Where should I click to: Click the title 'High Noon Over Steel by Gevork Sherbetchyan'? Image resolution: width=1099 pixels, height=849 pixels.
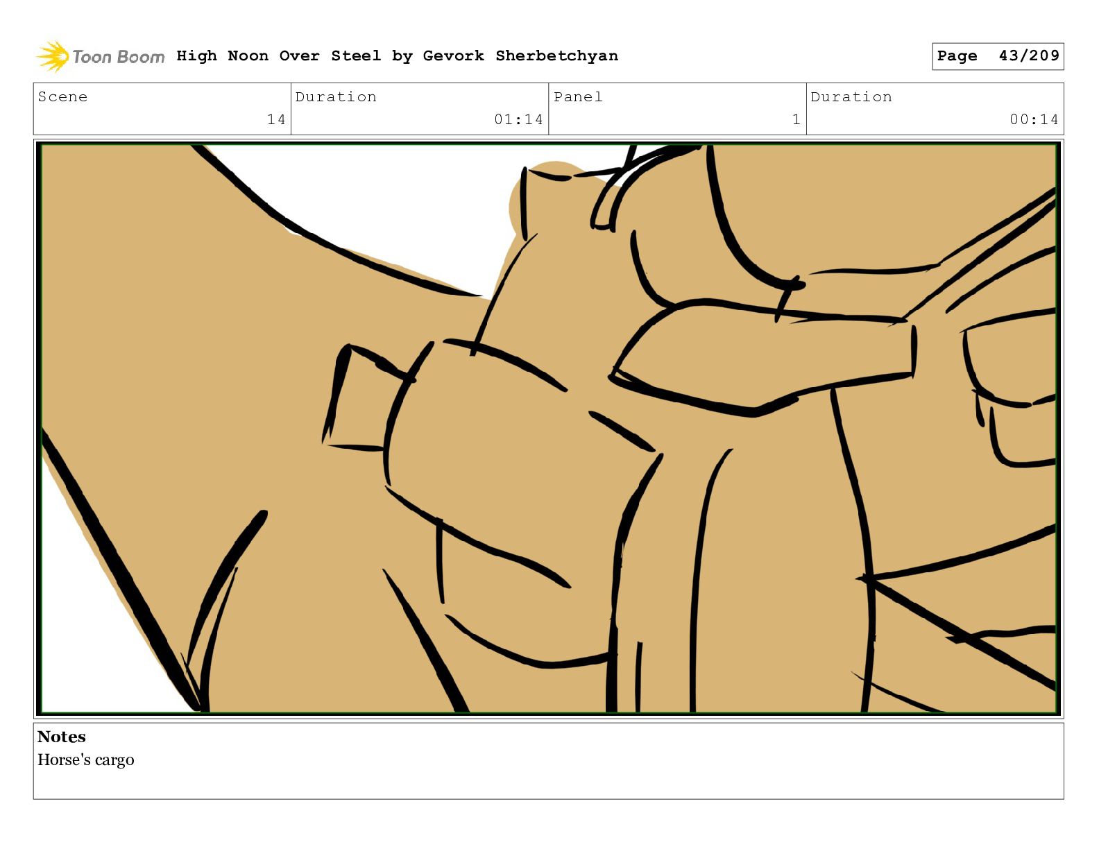(397, 55)
